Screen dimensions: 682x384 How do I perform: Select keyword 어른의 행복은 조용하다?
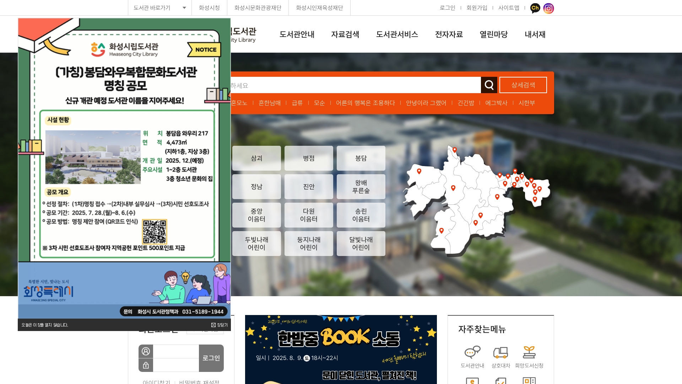tap(366, 103)
